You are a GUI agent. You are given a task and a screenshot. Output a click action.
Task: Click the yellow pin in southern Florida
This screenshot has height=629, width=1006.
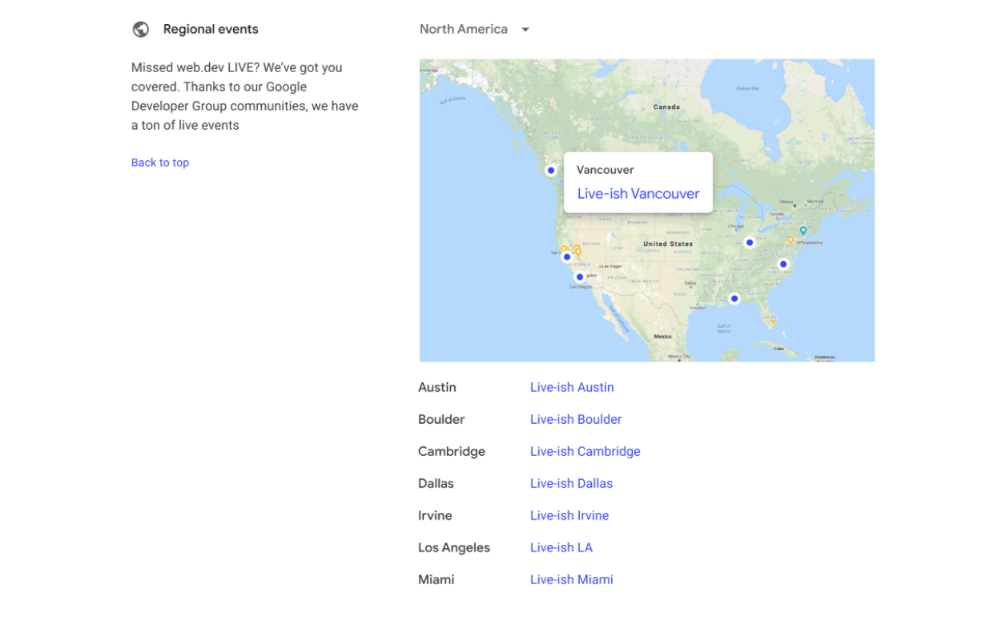(774, 321)
